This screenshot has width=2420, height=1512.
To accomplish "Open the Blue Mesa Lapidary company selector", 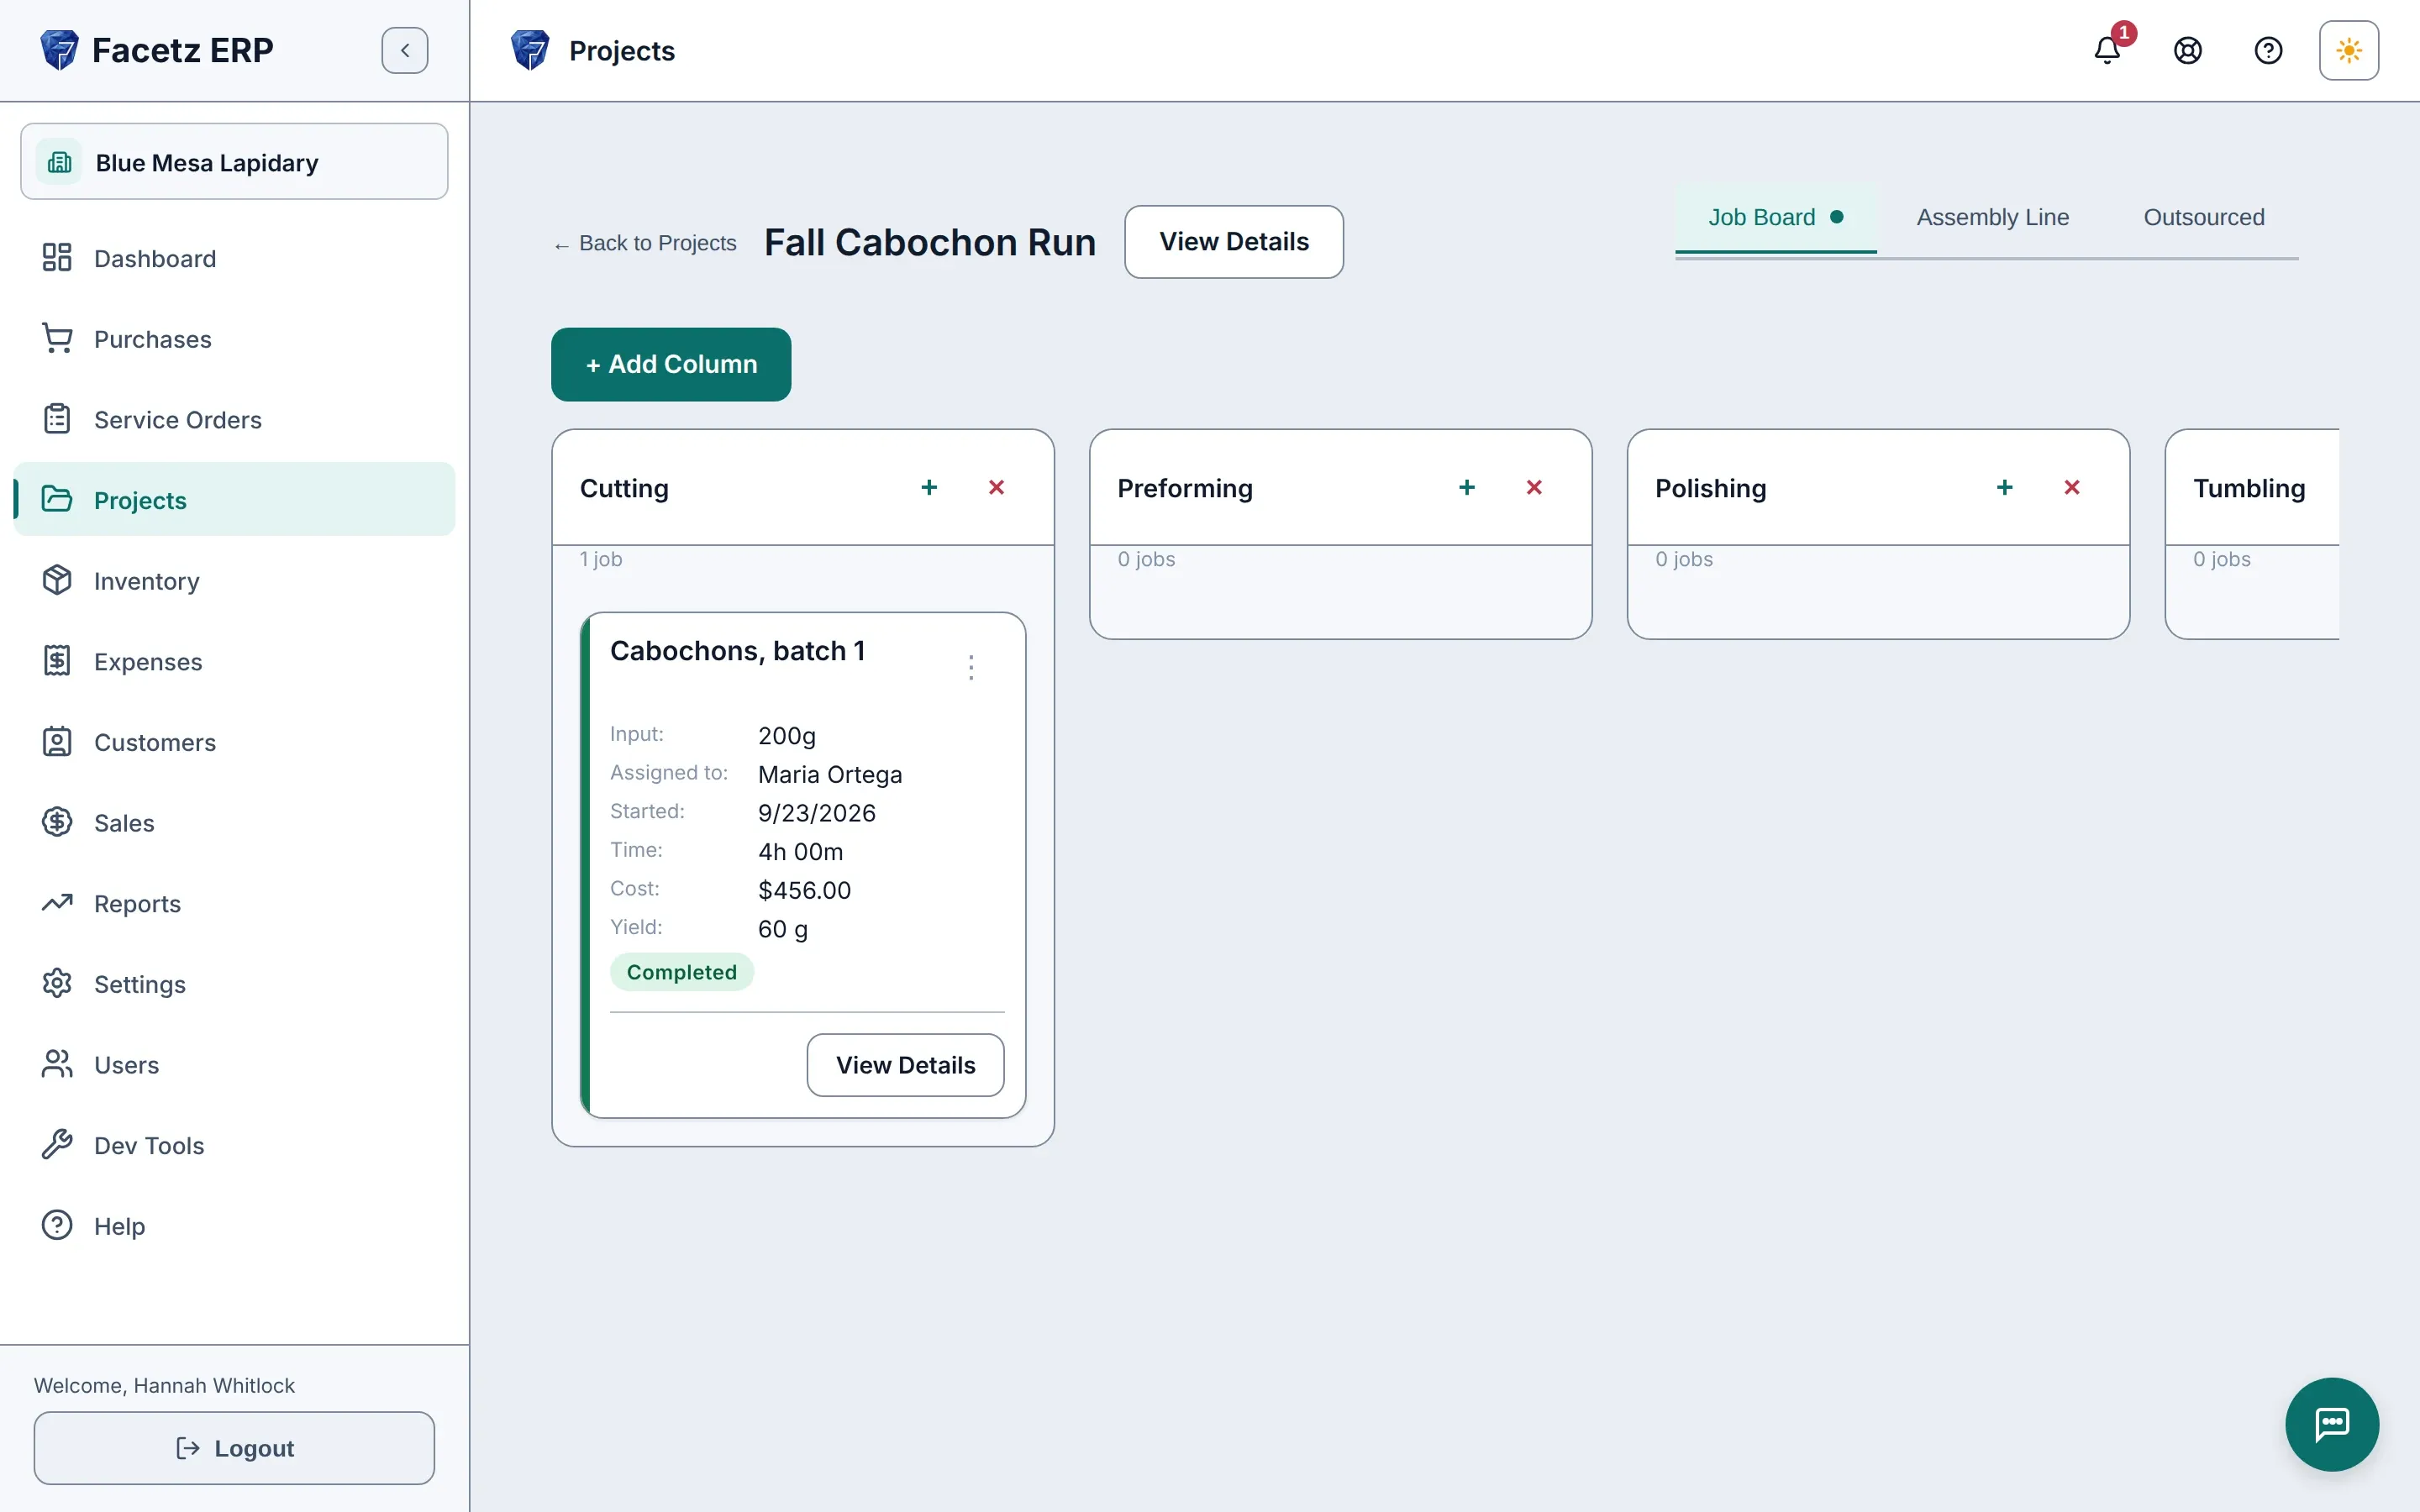I will click(x=234, y=162).
